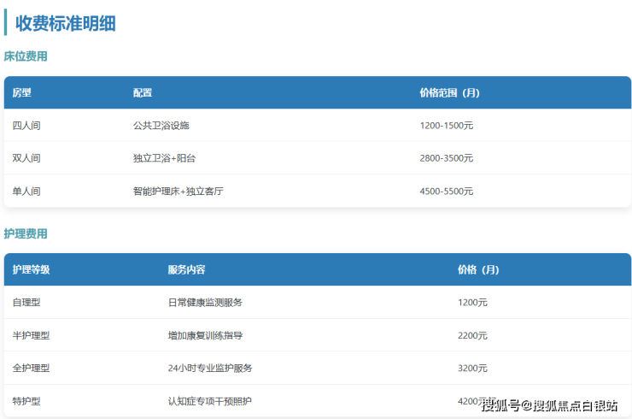The width and height of the screenshot is (632, 419).
Task: Click the 增加康复训练指导 service cell
Action: point(205,335)
